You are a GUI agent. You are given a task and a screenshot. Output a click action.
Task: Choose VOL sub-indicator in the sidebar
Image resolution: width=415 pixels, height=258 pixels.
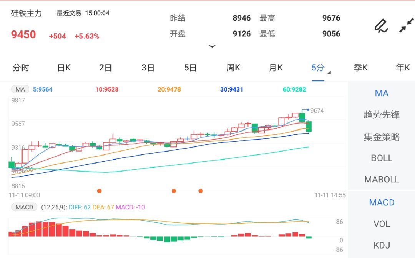[382, 224]
